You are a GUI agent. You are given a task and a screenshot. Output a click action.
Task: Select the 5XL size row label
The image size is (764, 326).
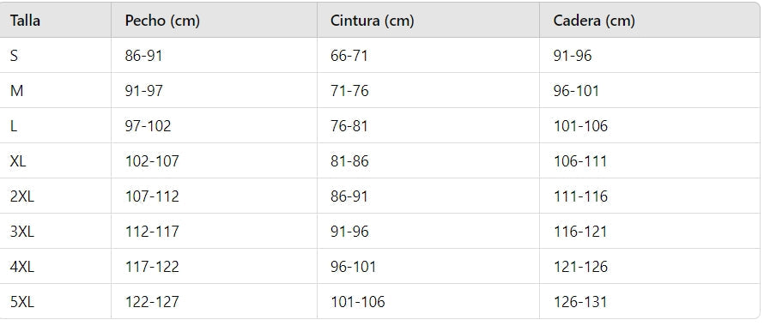click(22, 302)
